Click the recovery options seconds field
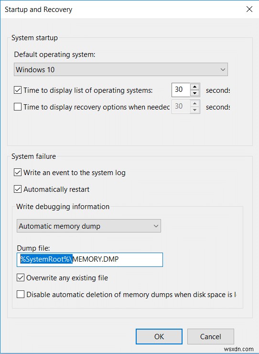This screenshot has height=354, width=259. (181, 106)
